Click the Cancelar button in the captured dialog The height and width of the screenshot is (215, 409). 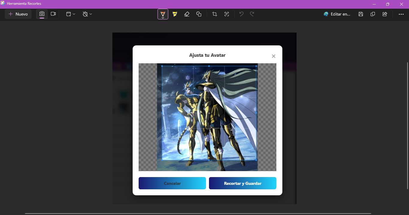pos(172,183)
